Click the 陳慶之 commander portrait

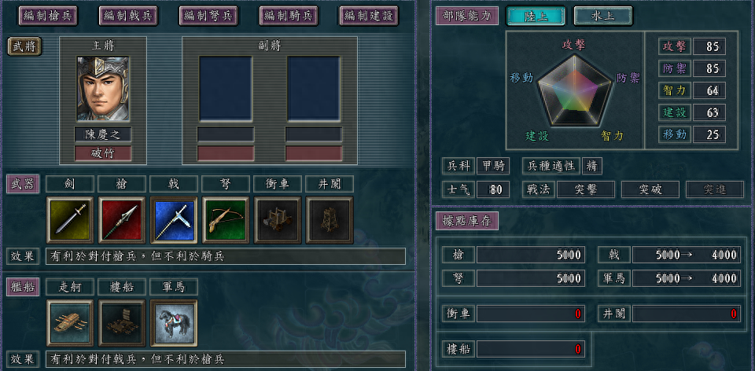tap(103, 89)
